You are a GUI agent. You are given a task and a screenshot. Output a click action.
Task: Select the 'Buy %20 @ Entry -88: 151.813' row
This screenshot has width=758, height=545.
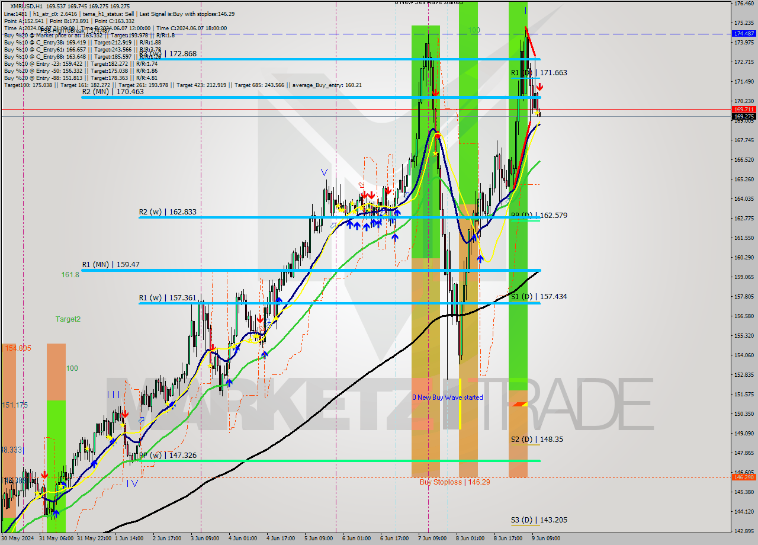(82, 78)
